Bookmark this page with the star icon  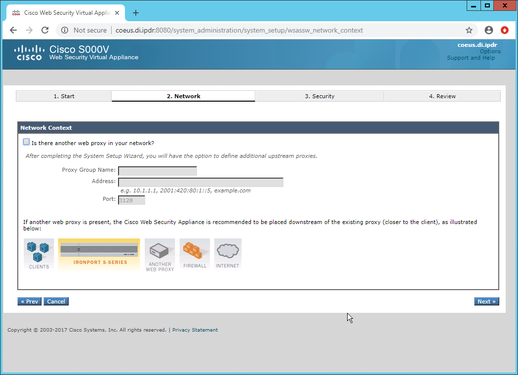469,31
